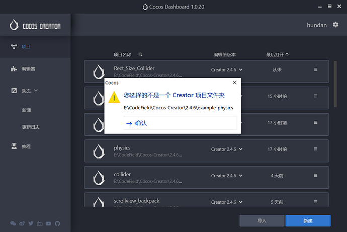Click the 从未 last-opened value
Image resolution: width=347 pixels, height=232 pixels.
tap(277, 70)
